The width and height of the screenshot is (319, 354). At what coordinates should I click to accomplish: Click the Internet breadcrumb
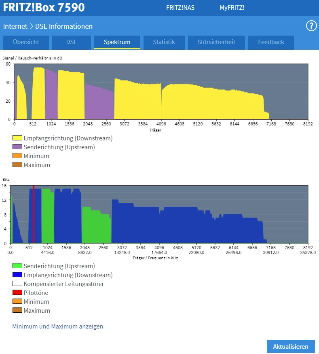tap(15, 26)
